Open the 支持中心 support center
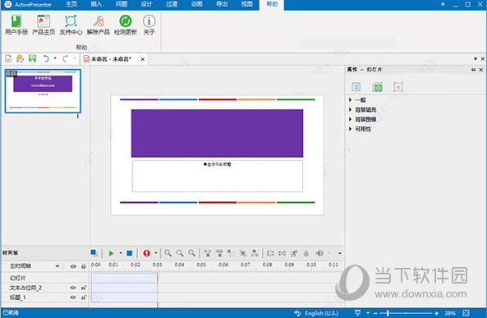The image size is (487, 318). 71,25
